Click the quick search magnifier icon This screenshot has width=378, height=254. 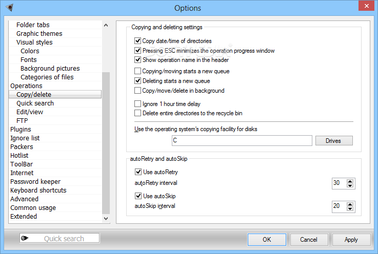click(25, 238)
